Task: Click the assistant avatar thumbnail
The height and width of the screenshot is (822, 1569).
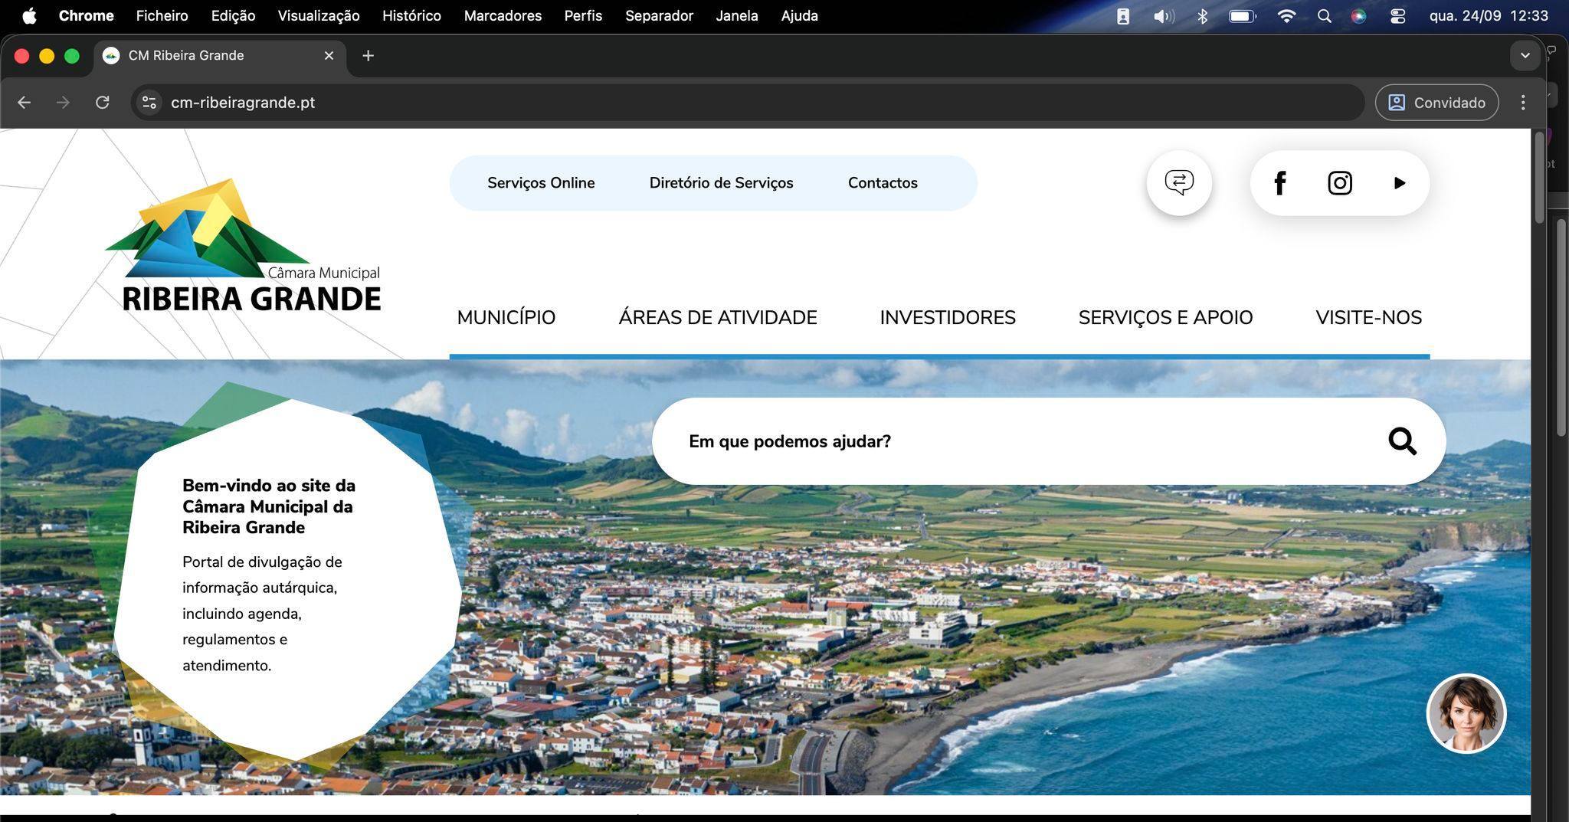Action: click(1466, 712)
